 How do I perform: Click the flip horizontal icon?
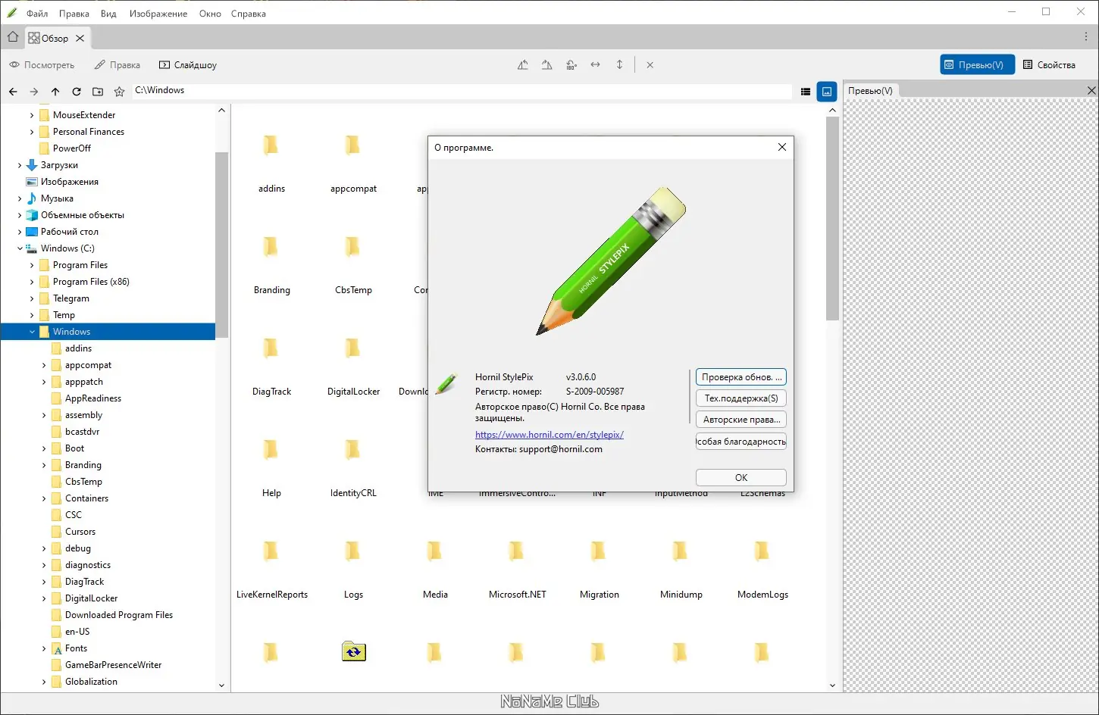pos(596,65)
